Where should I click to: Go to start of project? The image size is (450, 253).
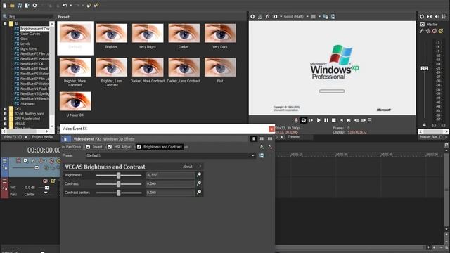point(341,120)
